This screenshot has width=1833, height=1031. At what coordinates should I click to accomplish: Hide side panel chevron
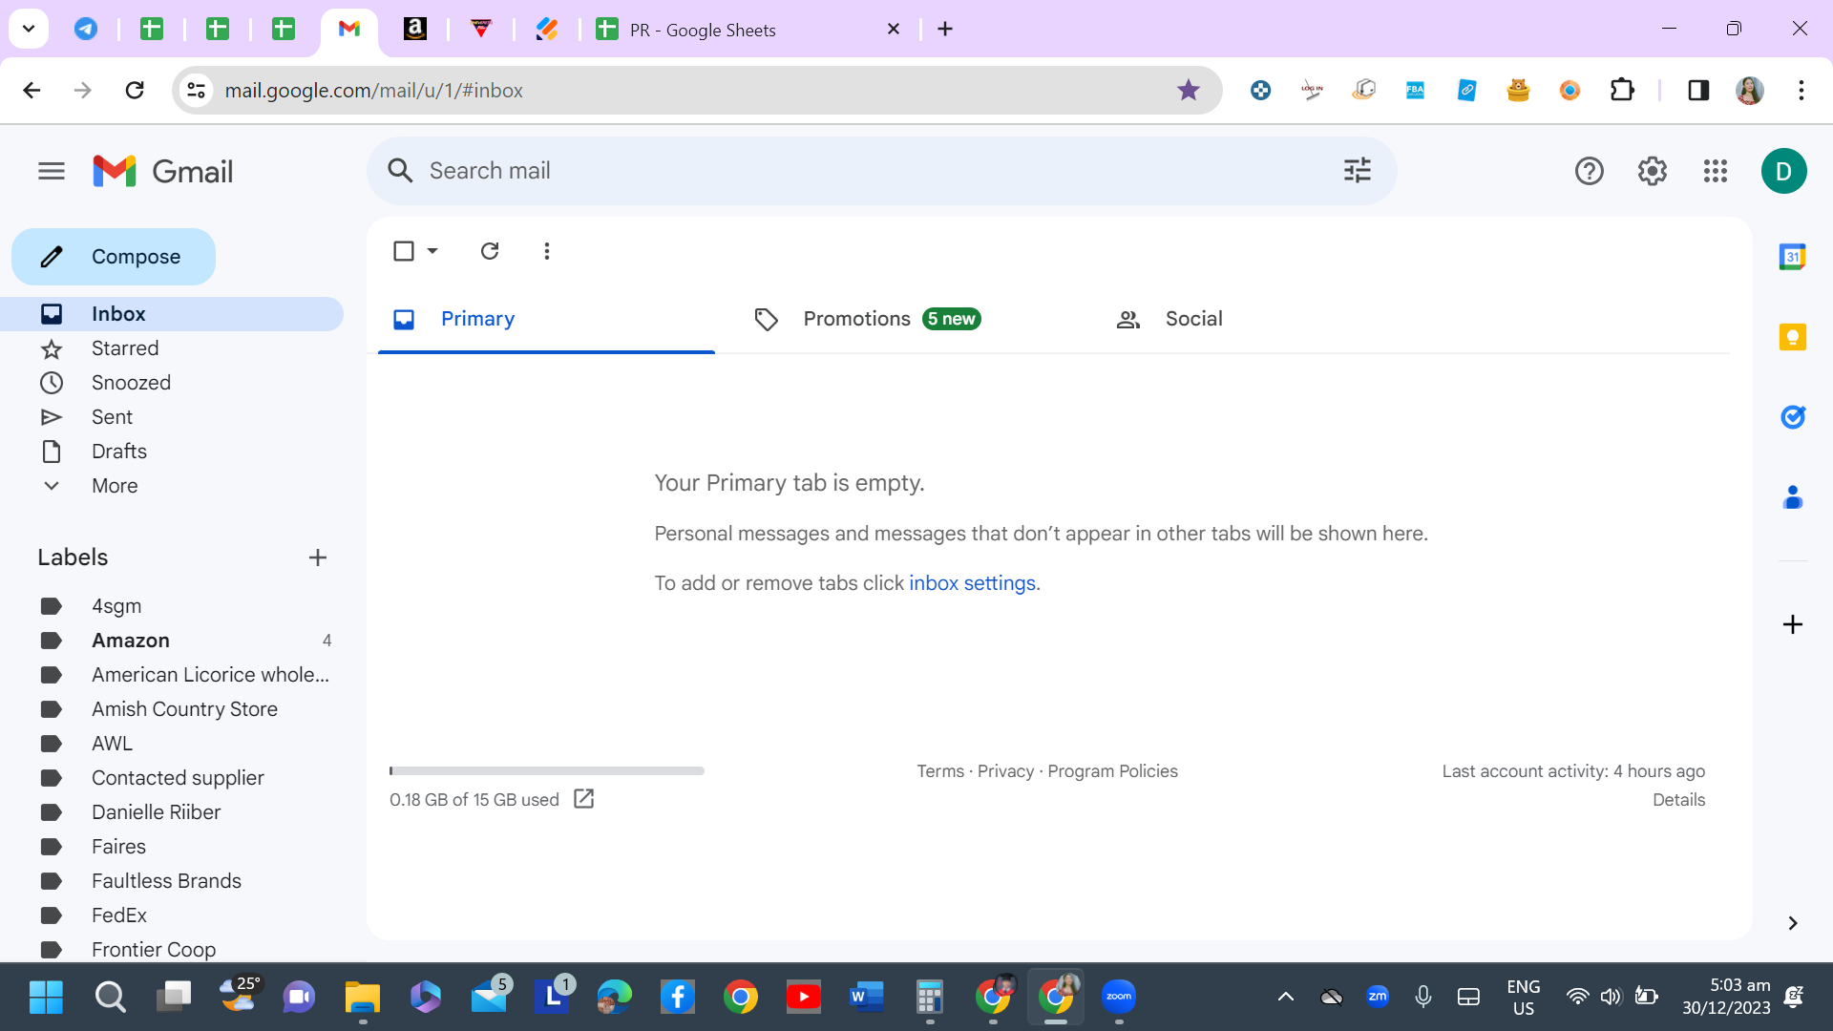[x=1792, y=923]
